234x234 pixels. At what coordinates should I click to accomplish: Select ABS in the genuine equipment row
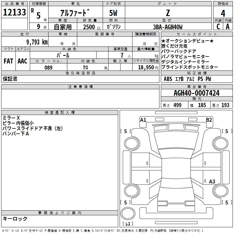(168, 79)
